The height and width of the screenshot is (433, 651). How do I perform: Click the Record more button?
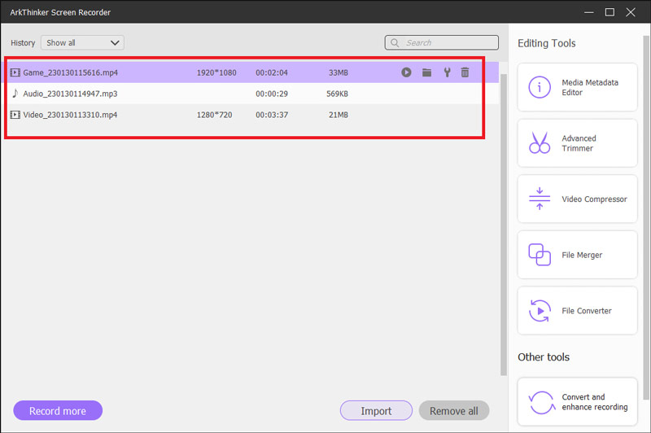coord(58,410)
